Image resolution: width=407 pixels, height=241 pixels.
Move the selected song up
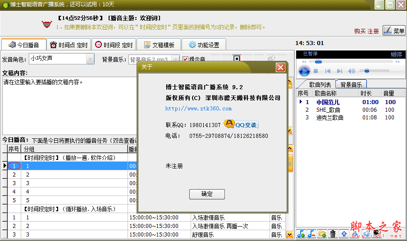point(344,234)
